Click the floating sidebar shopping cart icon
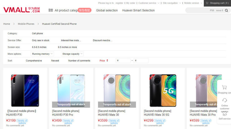 point(224,87)
